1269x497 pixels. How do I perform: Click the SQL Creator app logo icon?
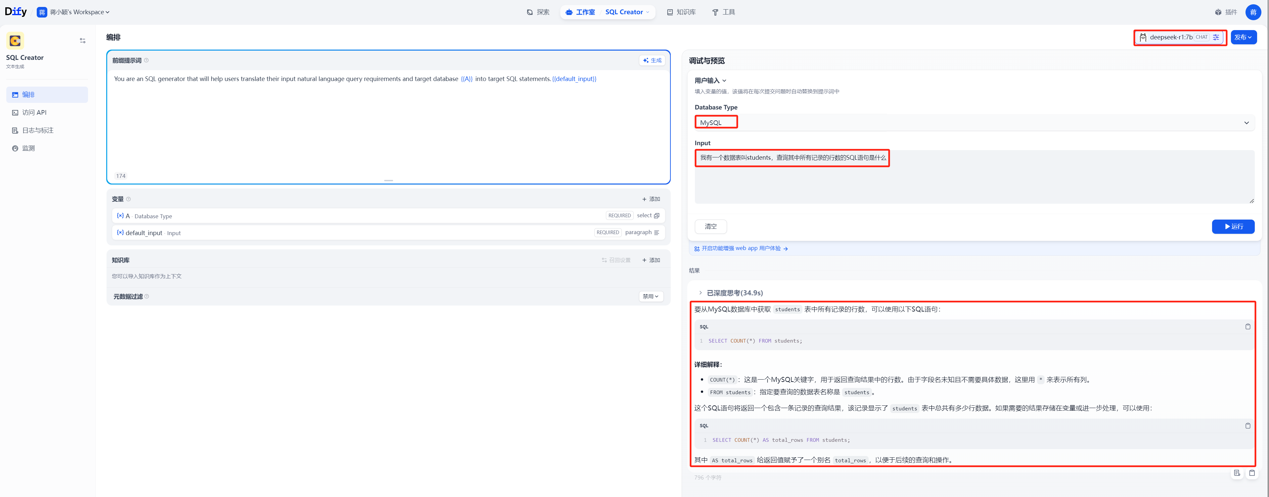15,41
